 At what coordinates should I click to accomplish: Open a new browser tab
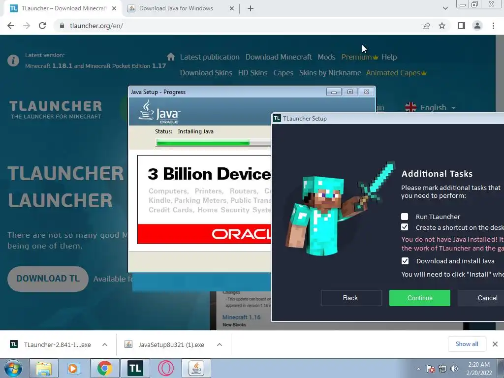[251, 8]
